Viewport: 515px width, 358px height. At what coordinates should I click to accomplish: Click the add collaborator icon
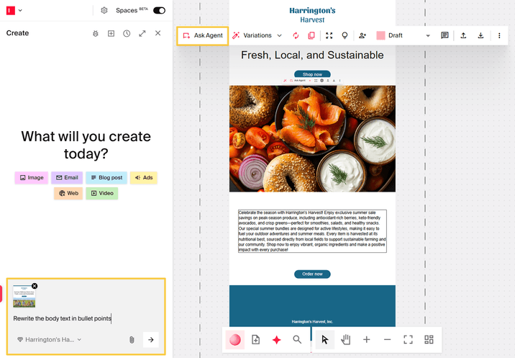pyautogui.click(x=363, y=35)
